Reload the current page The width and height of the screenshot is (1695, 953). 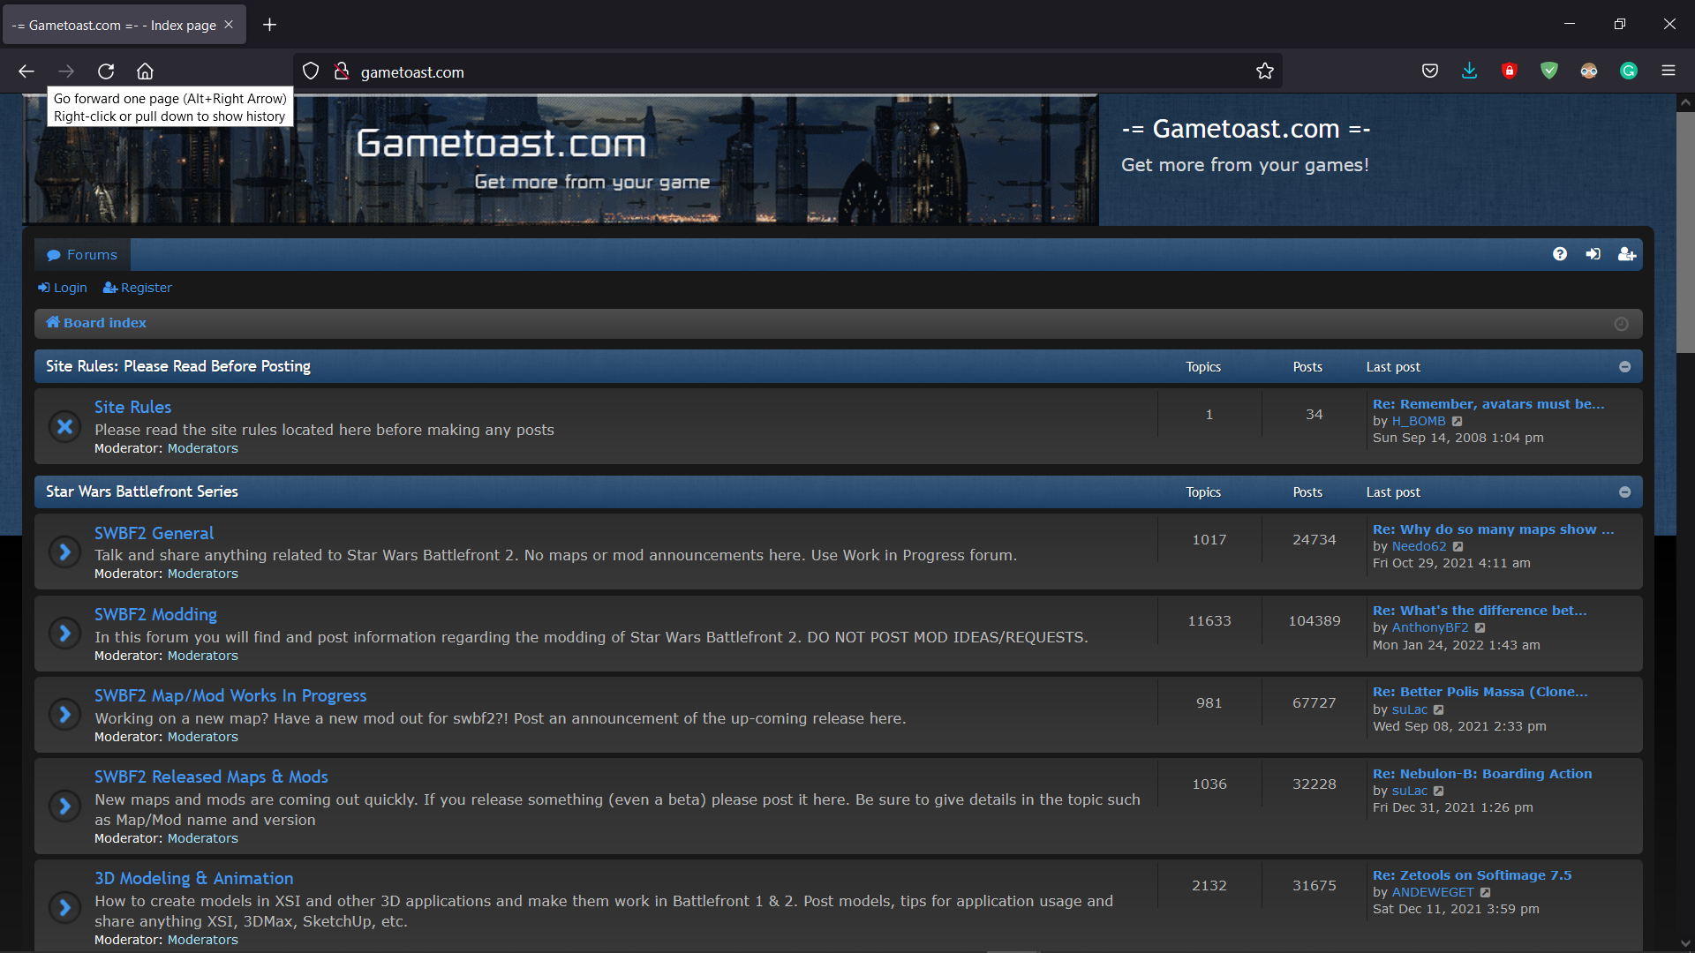point(106,71)
